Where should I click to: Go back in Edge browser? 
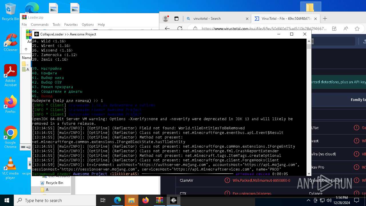point(167,29)
